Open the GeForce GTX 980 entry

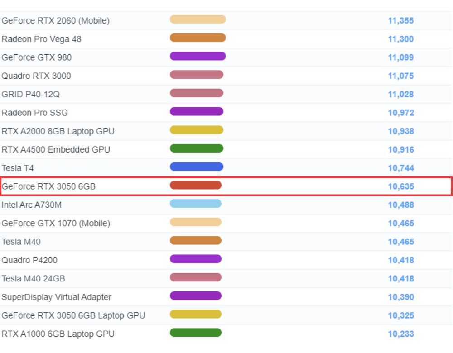tap(36, 57)
